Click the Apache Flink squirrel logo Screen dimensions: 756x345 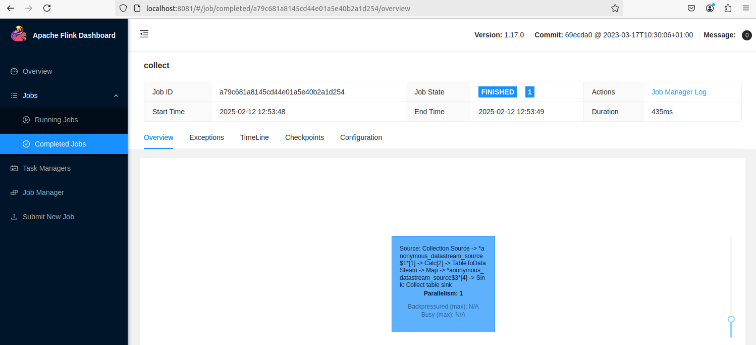pos(19,34)
